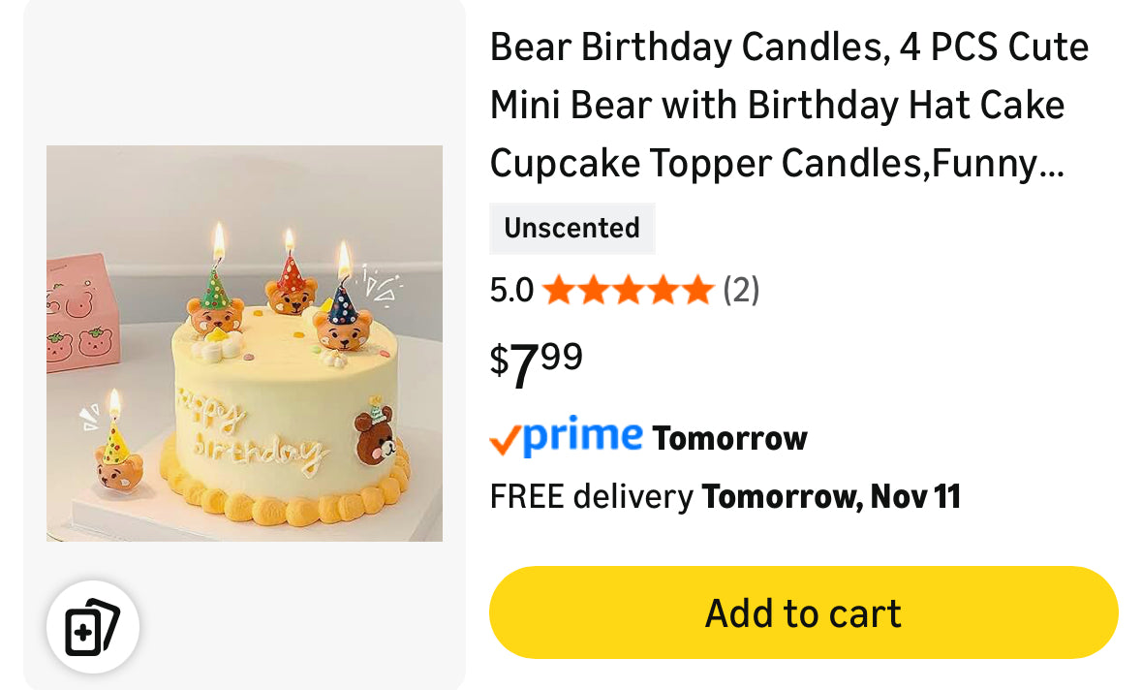Click the Prime logo wordmark
The image size is (1142, 690).
[x=582, y=436]
